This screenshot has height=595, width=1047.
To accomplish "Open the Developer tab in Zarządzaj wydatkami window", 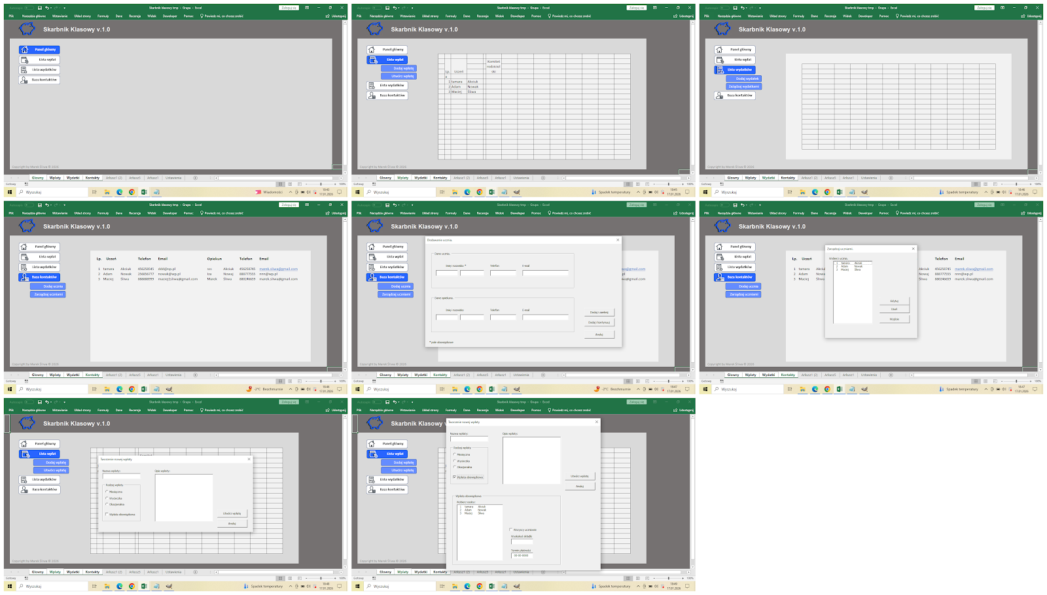I will [x=866, y=16].
